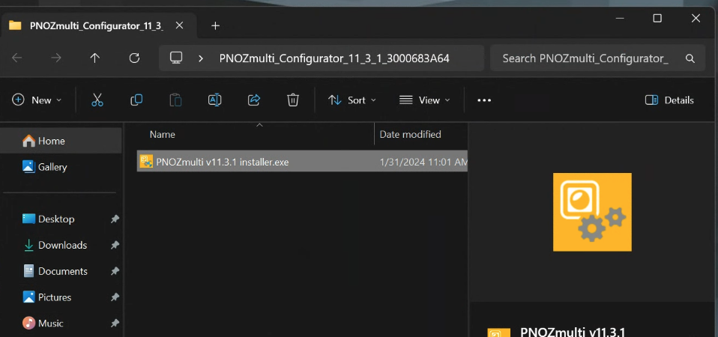Add a new Explorer tab
The image size is (718, 337).
[215, 25]
